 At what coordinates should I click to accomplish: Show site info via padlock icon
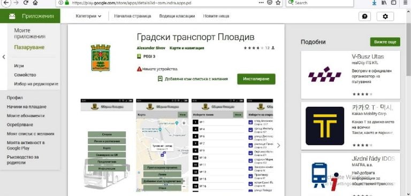click(x=67, y=3)
